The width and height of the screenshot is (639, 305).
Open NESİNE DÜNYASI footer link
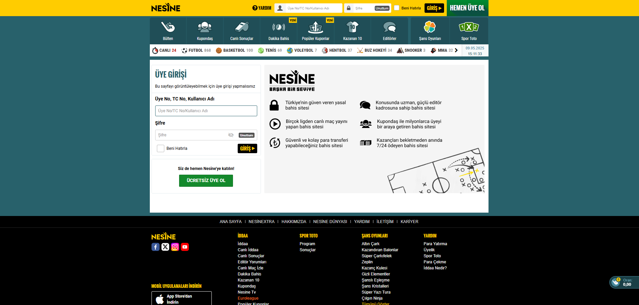330,222
